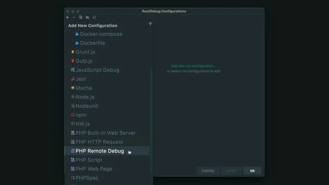Pick JavaScript Debug from the list
Image resolution: width=329 pixels, height=185 pixels.
click(107, 70)
